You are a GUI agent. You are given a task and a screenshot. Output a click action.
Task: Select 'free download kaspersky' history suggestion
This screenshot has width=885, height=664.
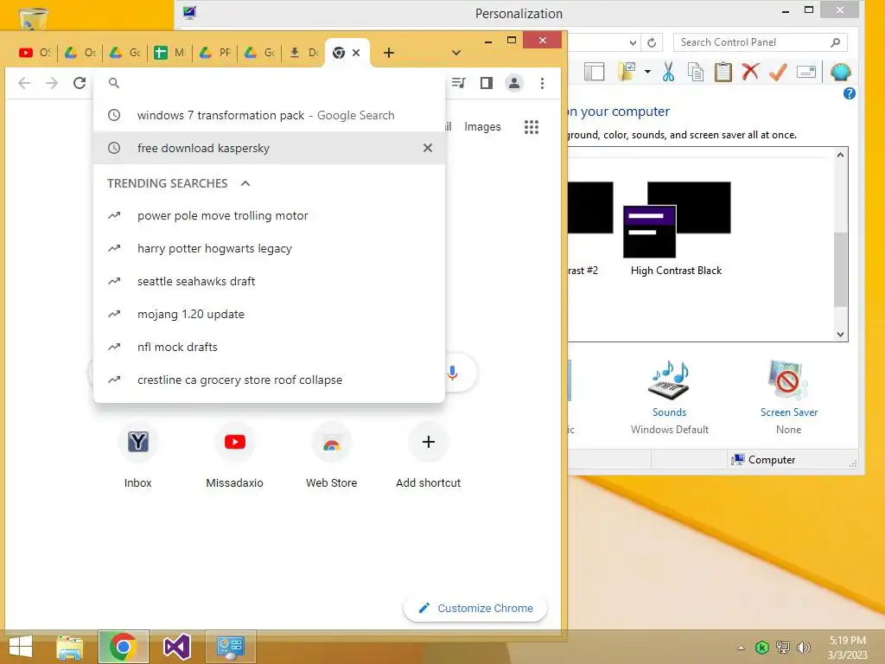(270, 148)
